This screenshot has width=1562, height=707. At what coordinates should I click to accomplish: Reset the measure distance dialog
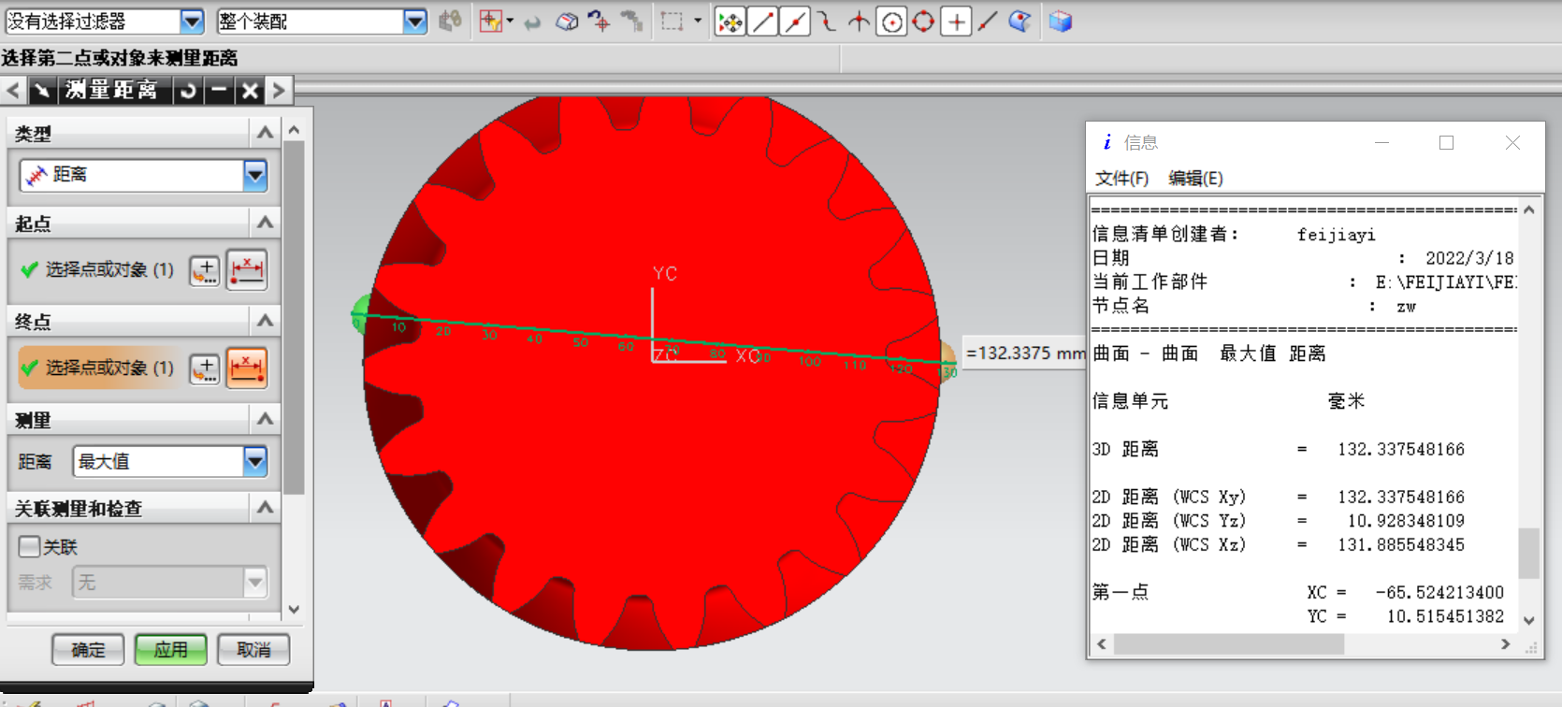(x=188, y=91)
